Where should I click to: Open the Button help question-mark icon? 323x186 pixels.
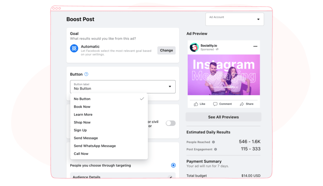click(x=86, y=74)
